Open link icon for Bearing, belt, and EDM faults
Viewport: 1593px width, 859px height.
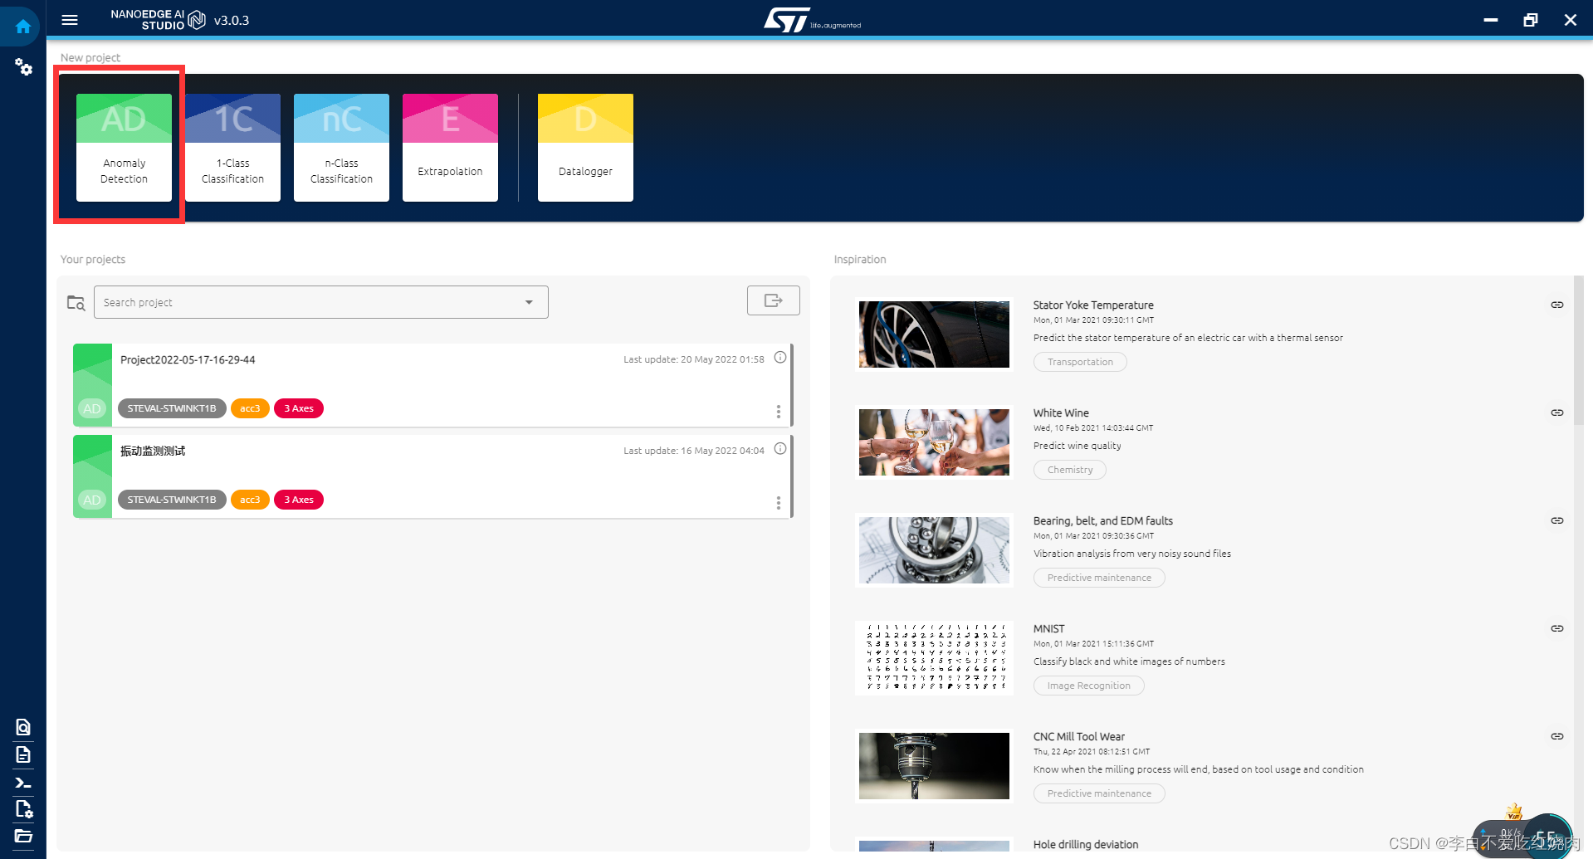point(1557,520)
